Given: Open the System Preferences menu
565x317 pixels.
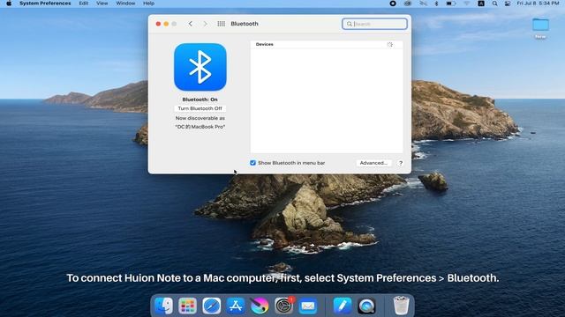Looking at the screenshot, I should point(45,4).
